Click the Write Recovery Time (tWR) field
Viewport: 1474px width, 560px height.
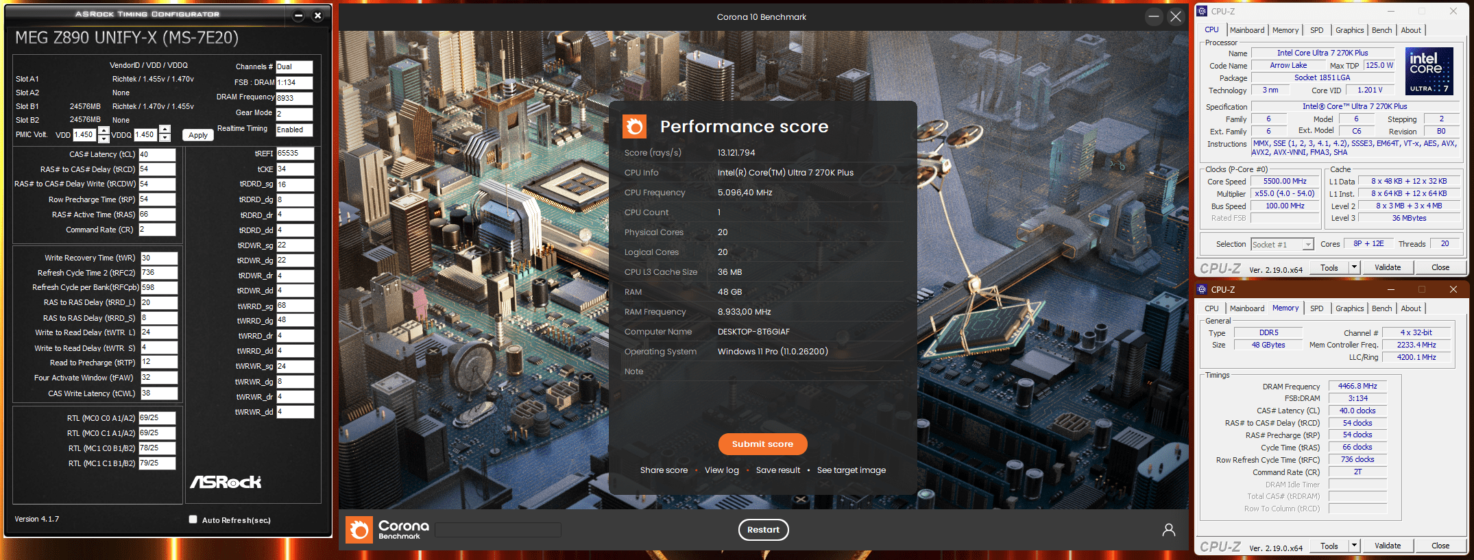159,258
